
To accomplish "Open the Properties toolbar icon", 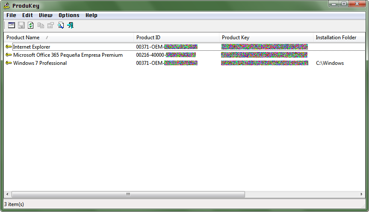I will tap(50, 25).
